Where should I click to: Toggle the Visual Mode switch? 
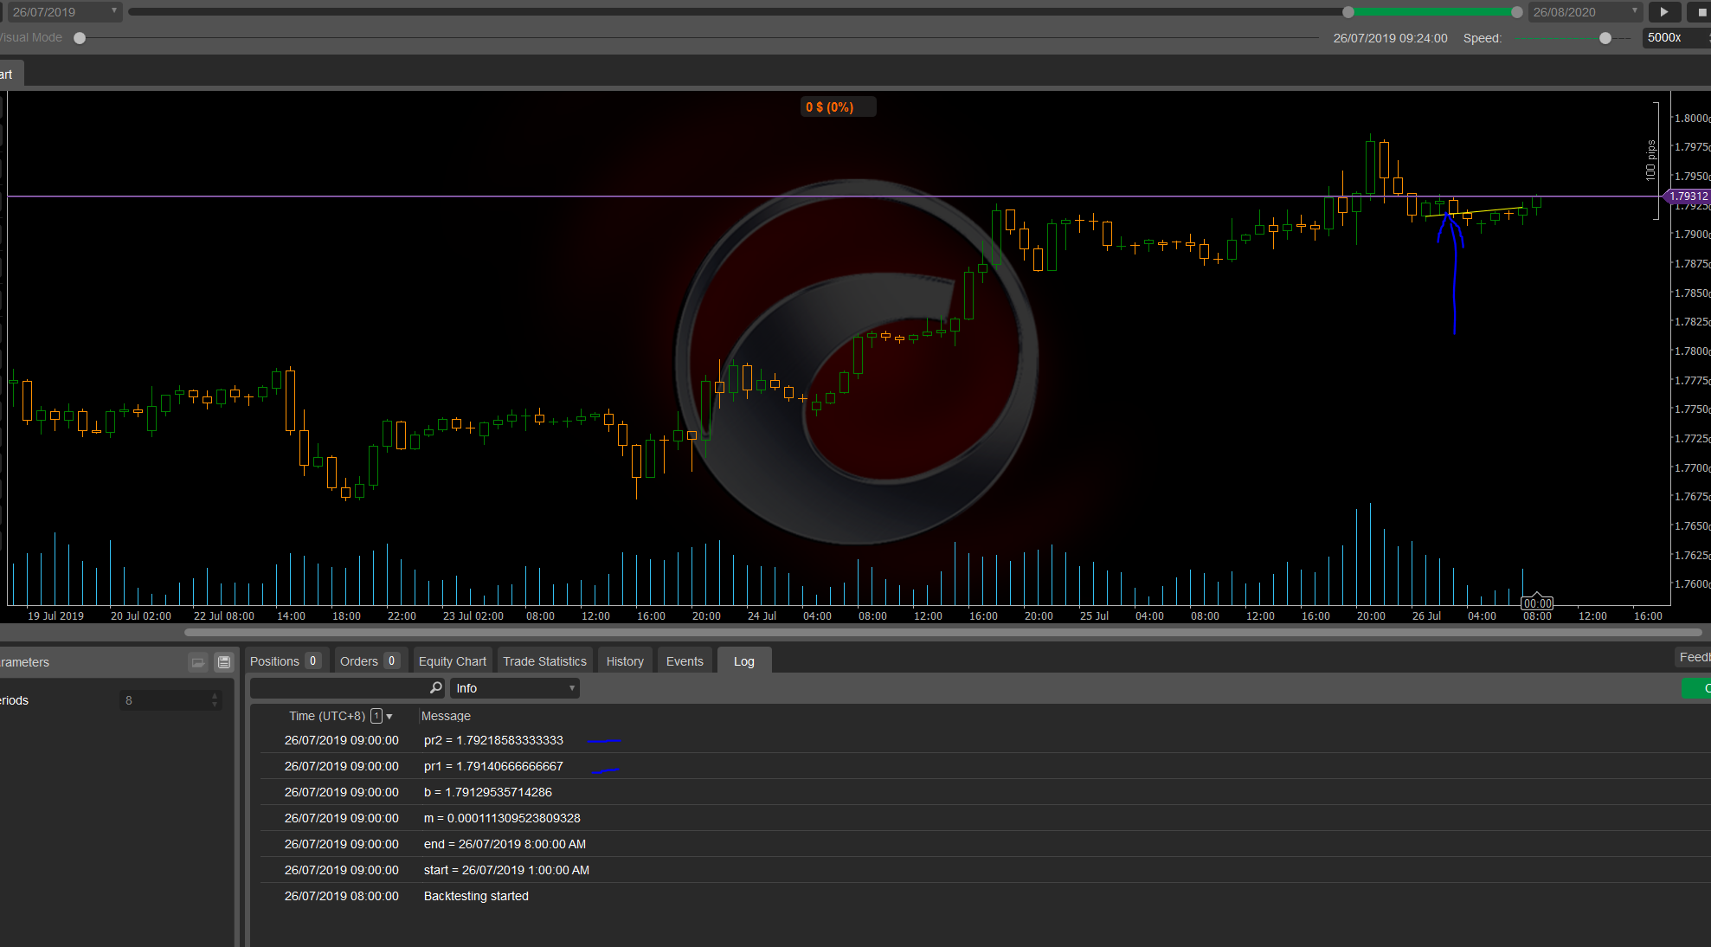(80, 38)
